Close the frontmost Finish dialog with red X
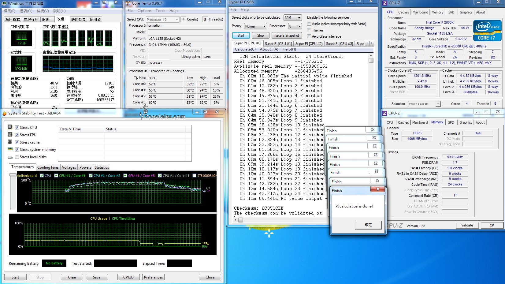The image size is (505, 284). pyautogui.click(x=378, y=189)
